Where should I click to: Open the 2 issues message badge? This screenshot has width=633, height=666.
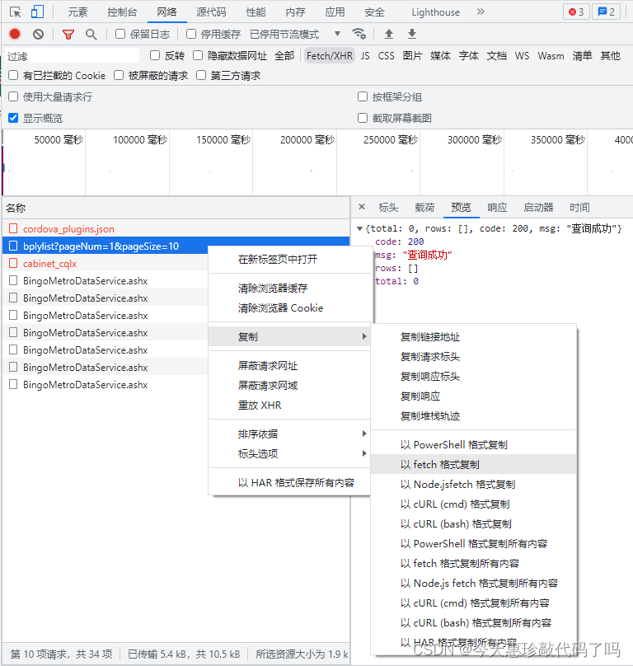[607, 12]
